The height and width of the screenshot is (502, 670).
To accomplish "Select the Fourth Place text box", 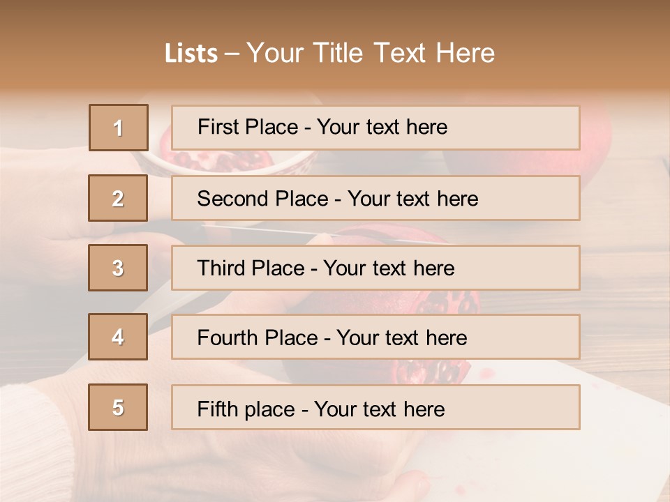I will [x=375, y=337].
